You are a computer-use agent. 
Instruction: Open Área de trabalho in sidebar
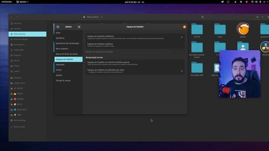click(x=27, y=39)
